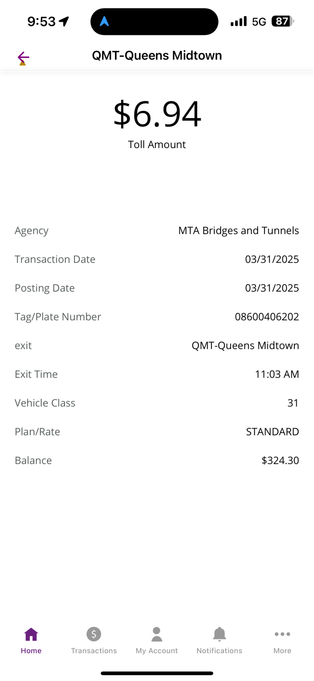Tap the location arrow beside the clock
The height and width of the screenshot is (681, 314).
[x=64, y=21]
